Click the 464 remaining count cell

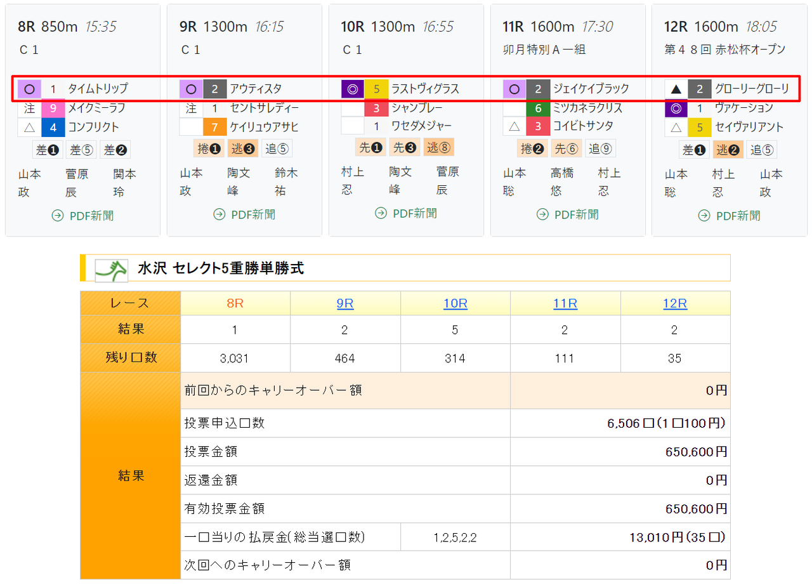point(345,359)
